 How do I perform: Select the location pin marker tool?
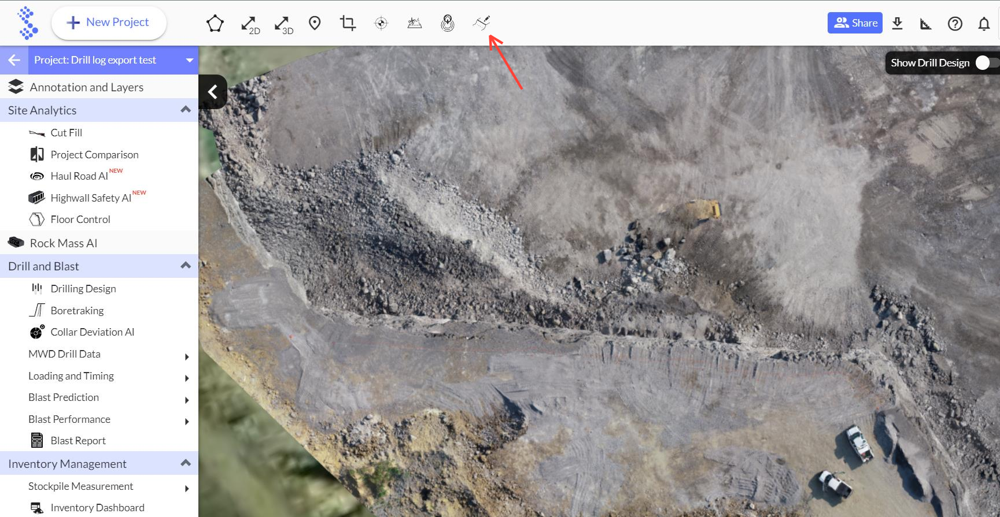(315, 23)
